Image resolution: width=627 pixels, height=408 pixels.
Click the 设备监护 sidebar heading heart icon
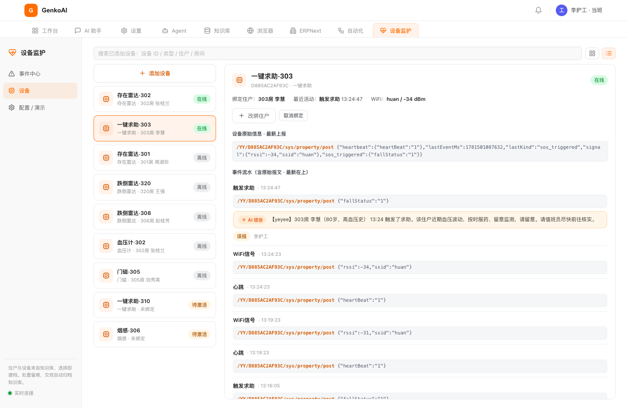point(12,52)
